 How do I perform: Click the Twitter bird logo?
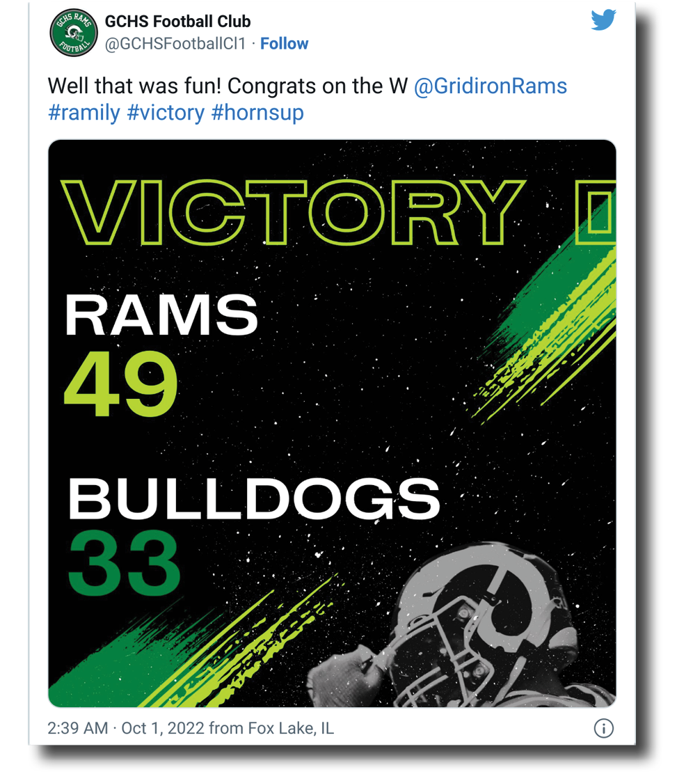[603, 20]
